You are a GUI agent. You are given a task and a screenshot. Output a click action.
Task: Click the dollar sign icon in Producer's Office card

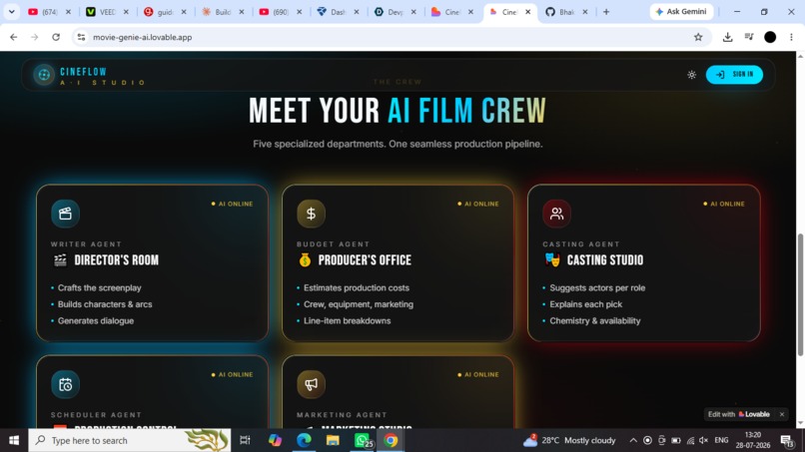pos(312,214)
